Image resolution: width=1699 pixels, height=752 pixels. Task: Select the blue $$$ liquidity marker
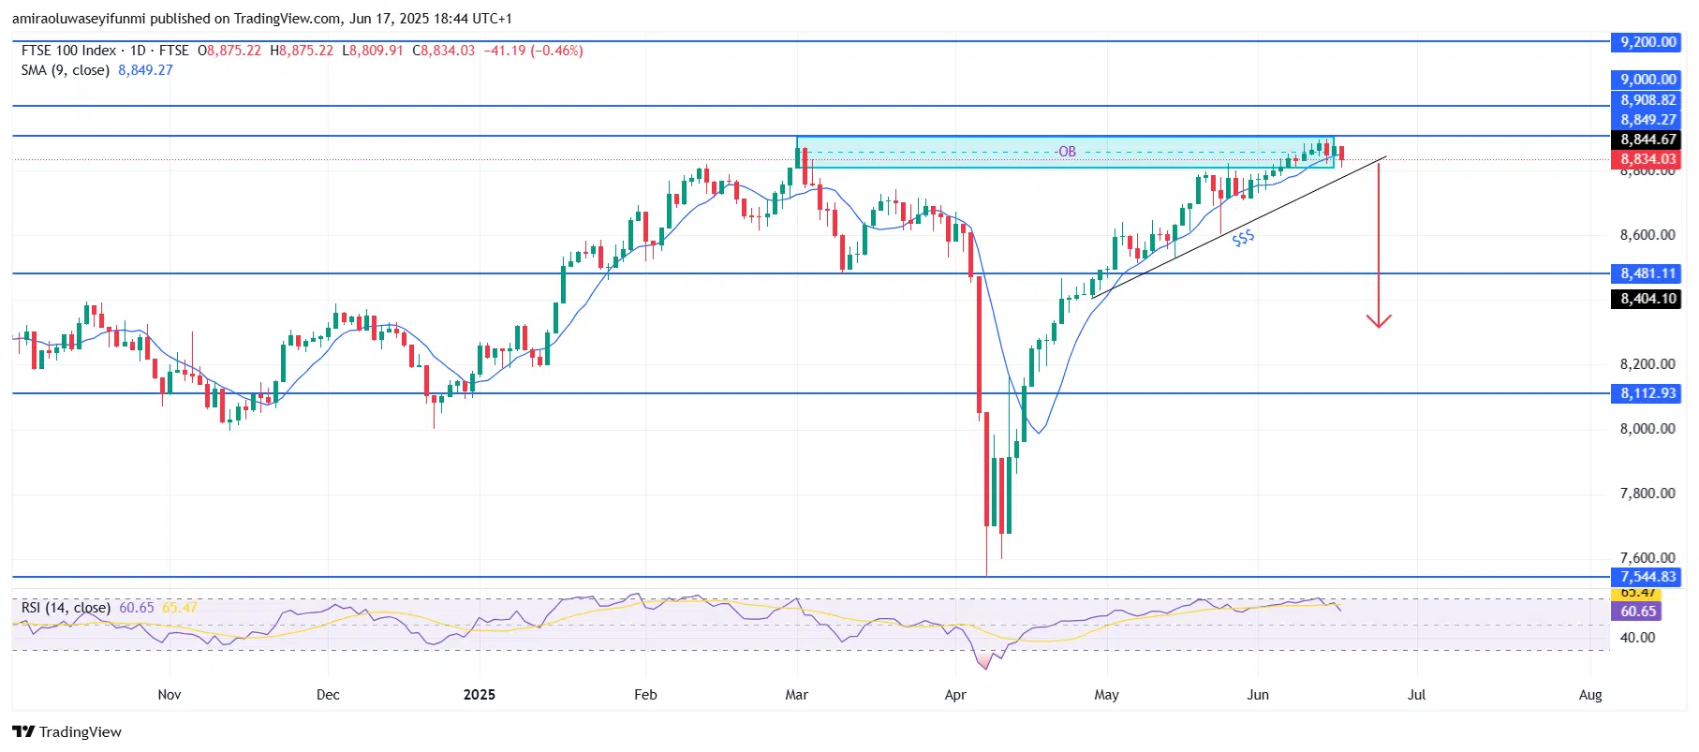(x=1242, y=239)
